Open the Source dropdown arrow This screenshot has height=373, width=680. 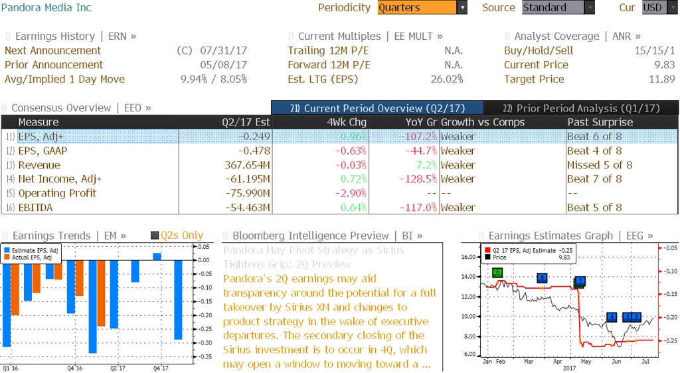coord(590,7)
